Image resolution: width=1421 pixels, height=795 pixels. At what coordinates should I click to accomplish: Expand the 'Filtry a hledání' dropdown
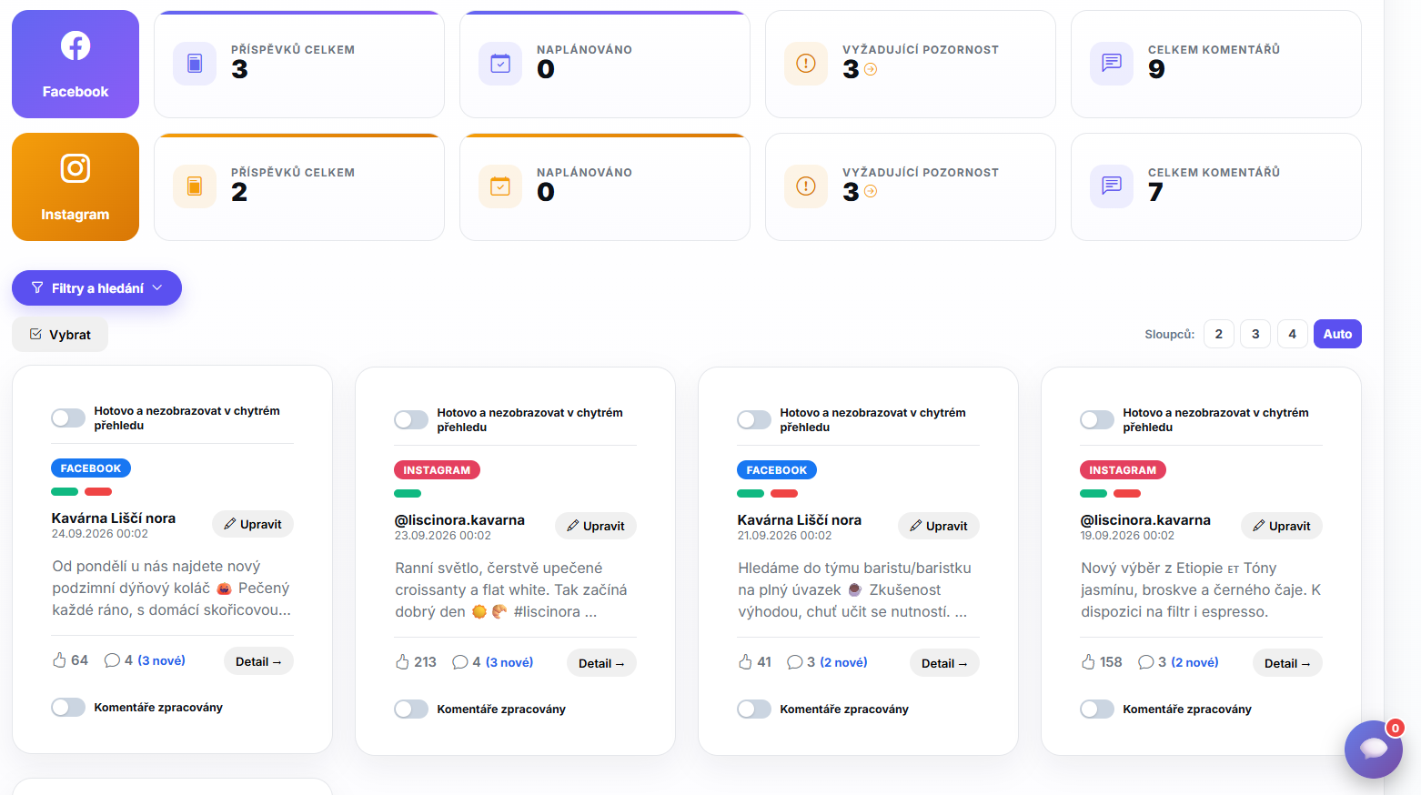(x=96, y=288)
